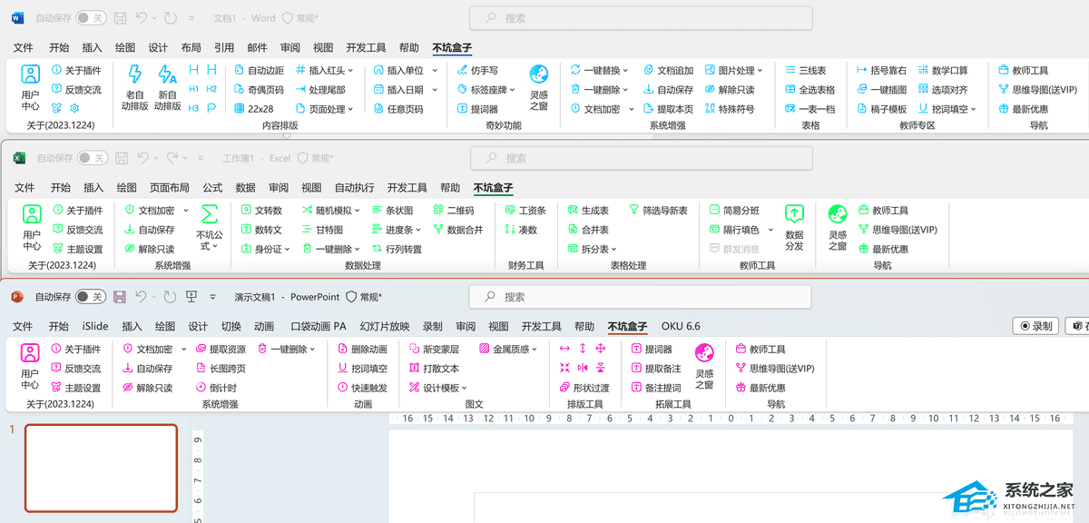Image resolution: width=1089 pixels, height=523 pixels.
Task: Open 提词器 in the Word ribbon
Action: (x=478, y=108)
